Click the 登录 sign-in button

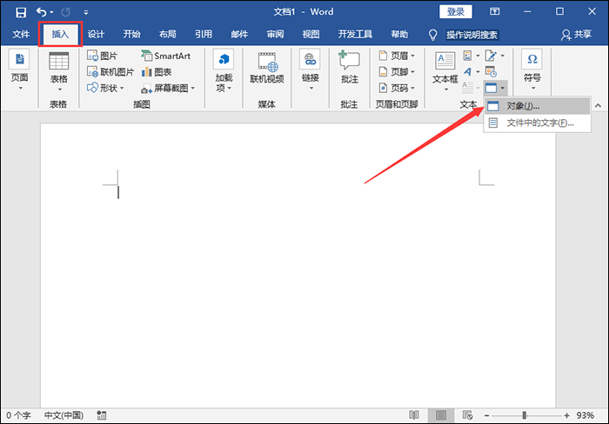(456, 11)
